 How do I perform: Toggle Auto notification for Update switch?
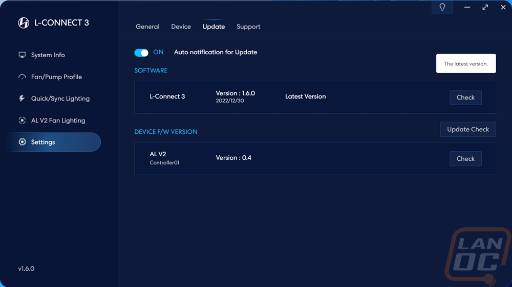(x=141, y=53)
